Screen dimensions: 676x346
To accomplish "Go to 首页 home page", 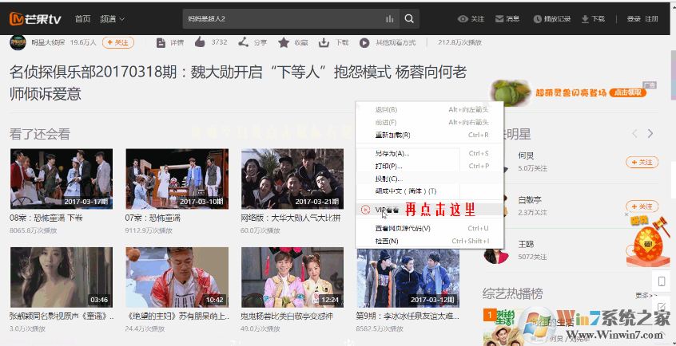I will pyautogui.click(x=82, y=18).
